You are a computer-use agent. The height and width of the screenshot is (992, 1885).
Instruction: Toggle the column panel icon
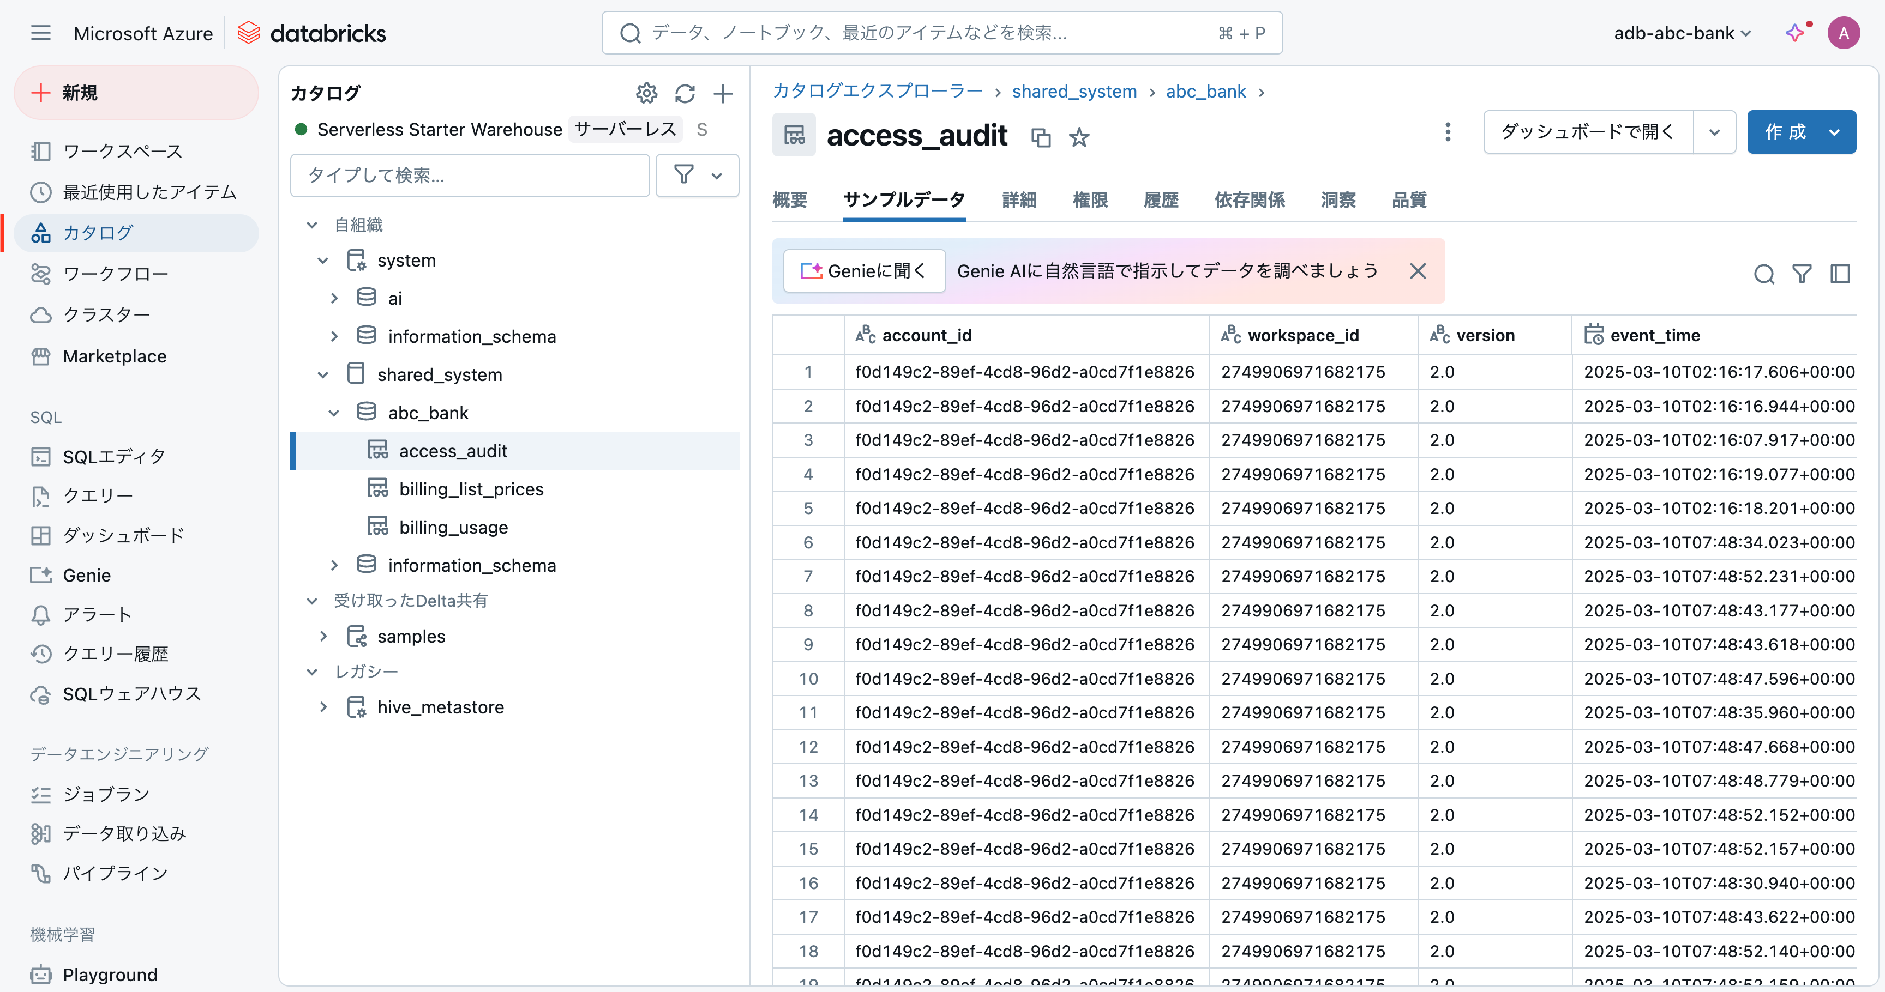[x=1840, y=274]
